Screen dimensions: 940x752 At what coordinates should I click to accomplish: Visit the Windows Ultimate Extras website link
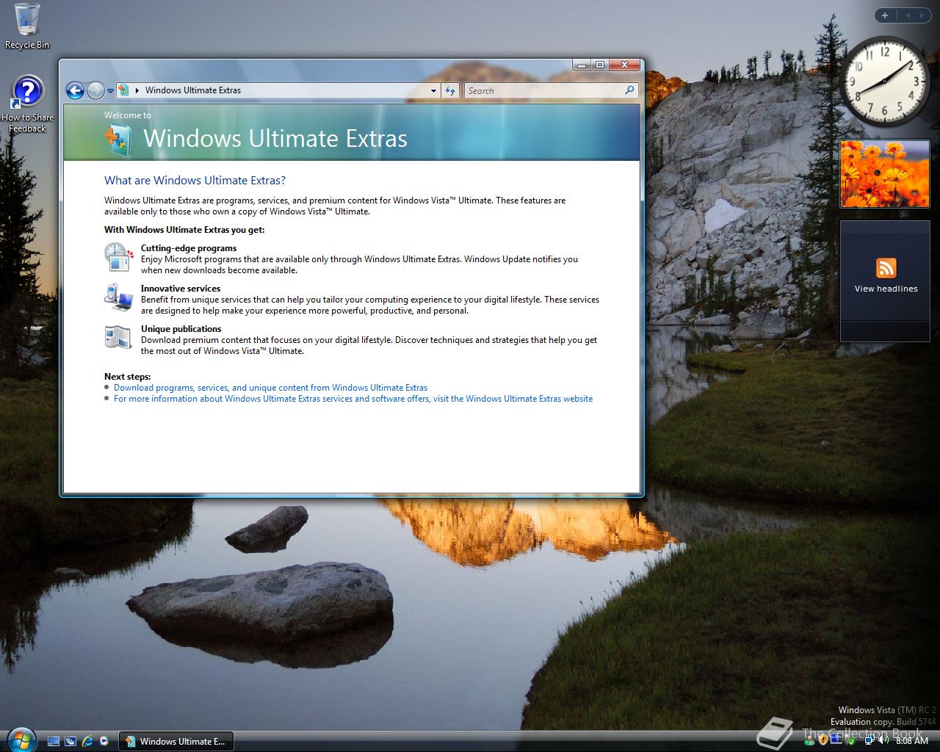pyautogui.click(x=353, y=399)
